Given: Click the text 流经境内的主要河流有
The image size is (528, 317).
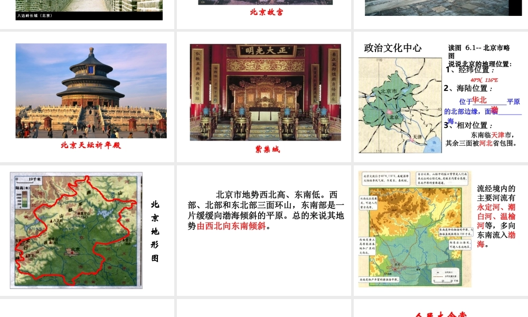Looking at the screenshot, I should click(x=496, y=193).
